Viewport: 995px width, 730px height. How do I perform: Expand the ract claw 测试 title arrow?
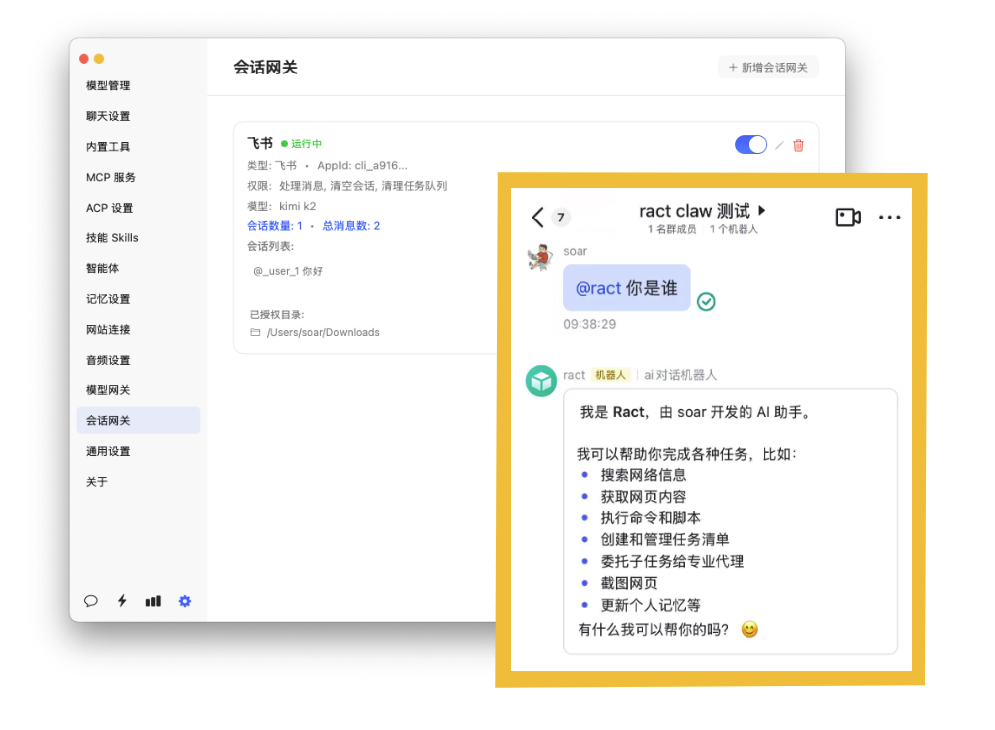point(762,211)
